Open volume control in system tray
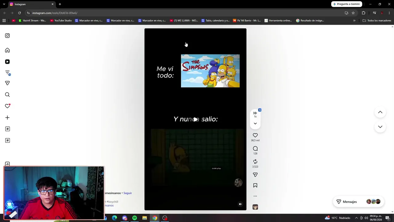Screen dimensions: 394x222 click(x=366, y=218)
